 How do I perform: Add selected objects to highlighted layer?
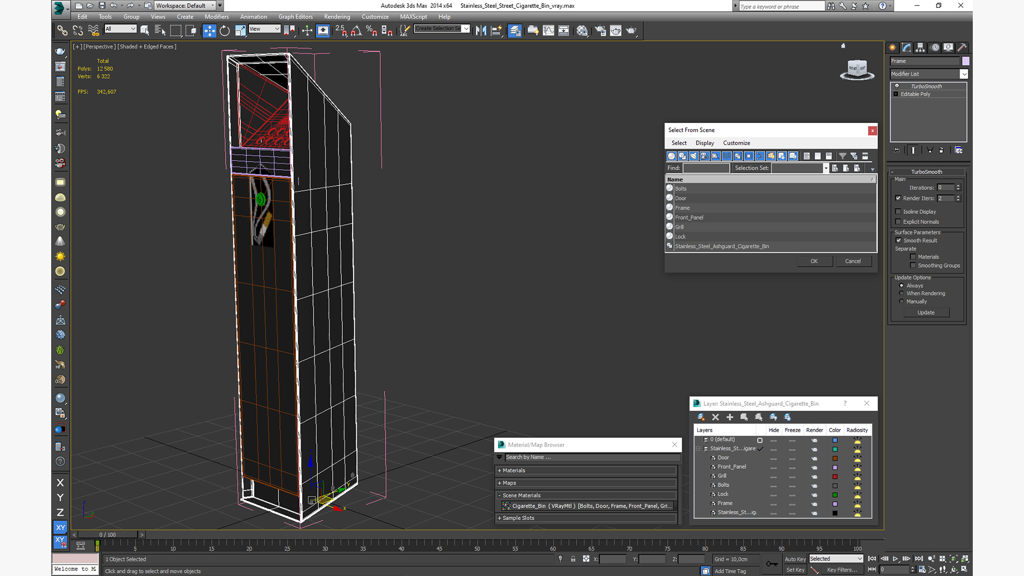[730, 417]
